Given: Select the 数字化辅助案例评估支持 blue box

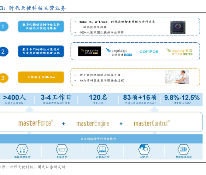Looking at the screenshot, I should pyautogui.click(x=41, y=26).
